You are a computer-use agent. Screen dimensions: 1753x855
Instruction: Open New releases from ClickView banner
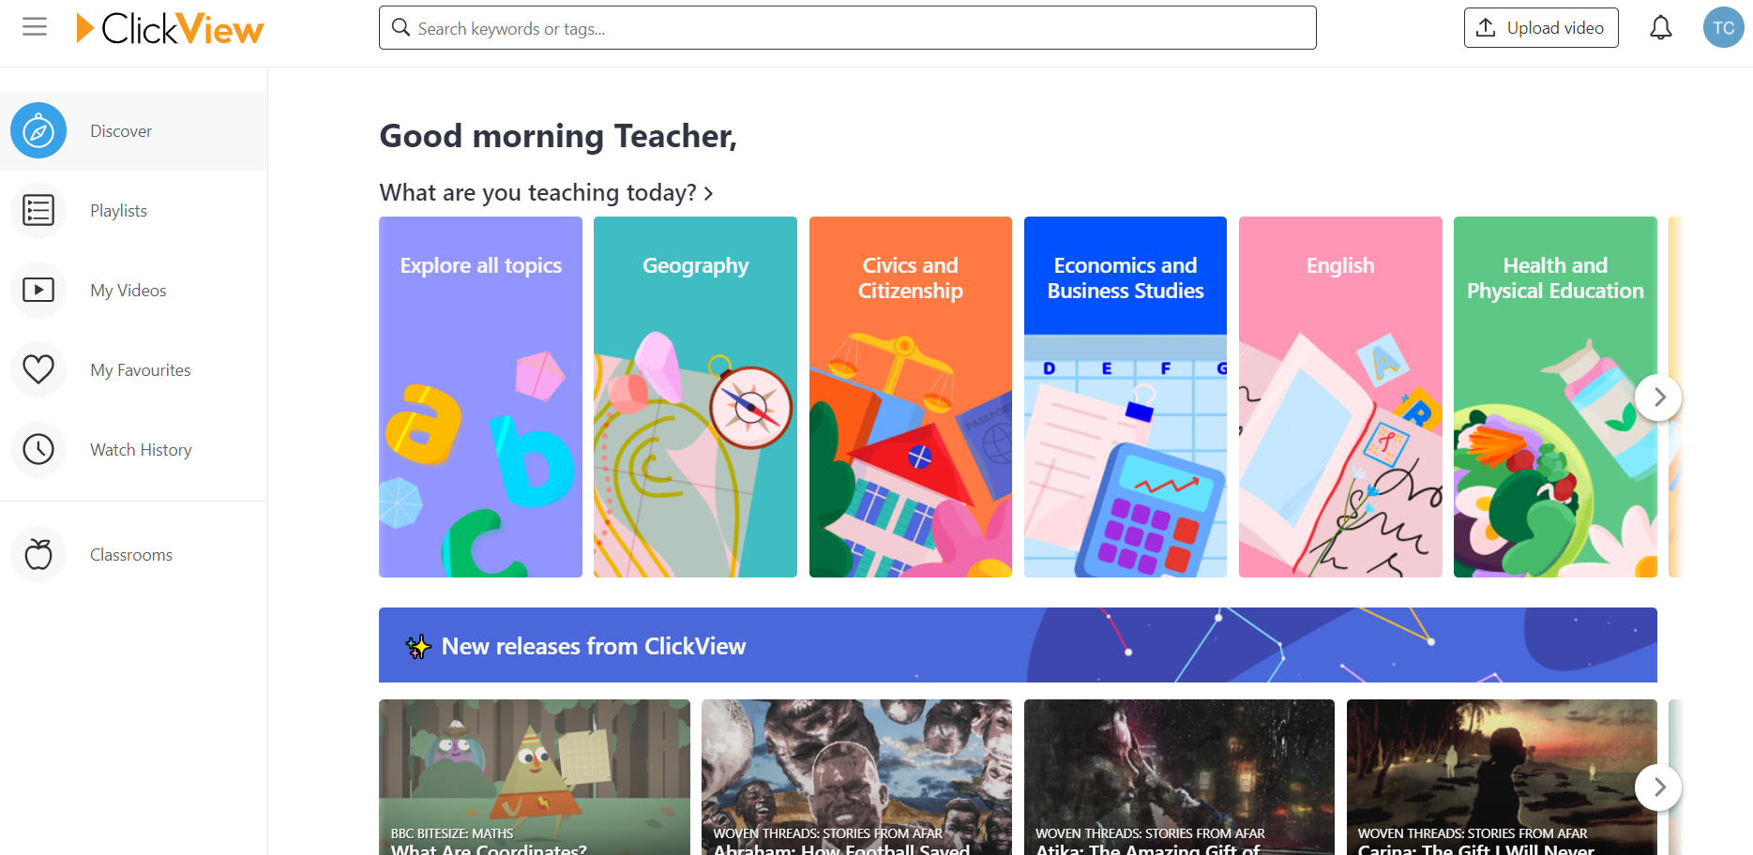1018,645
